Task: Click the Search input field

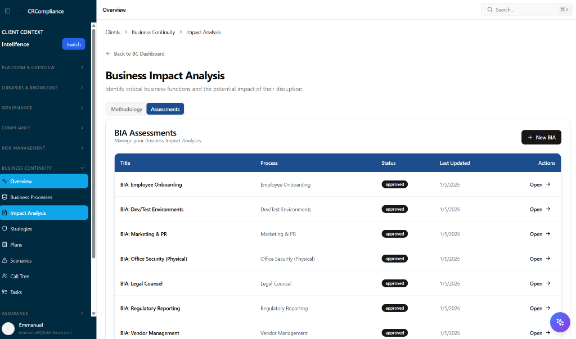Action: (523, 10)
